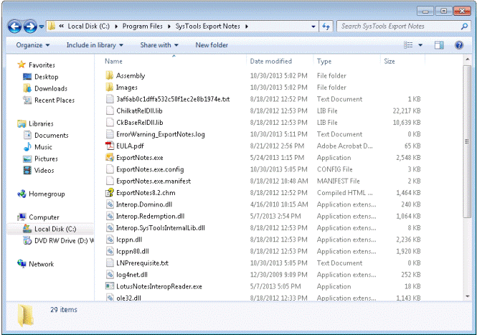Sort by the Date modified column header

tap(270, 61)
